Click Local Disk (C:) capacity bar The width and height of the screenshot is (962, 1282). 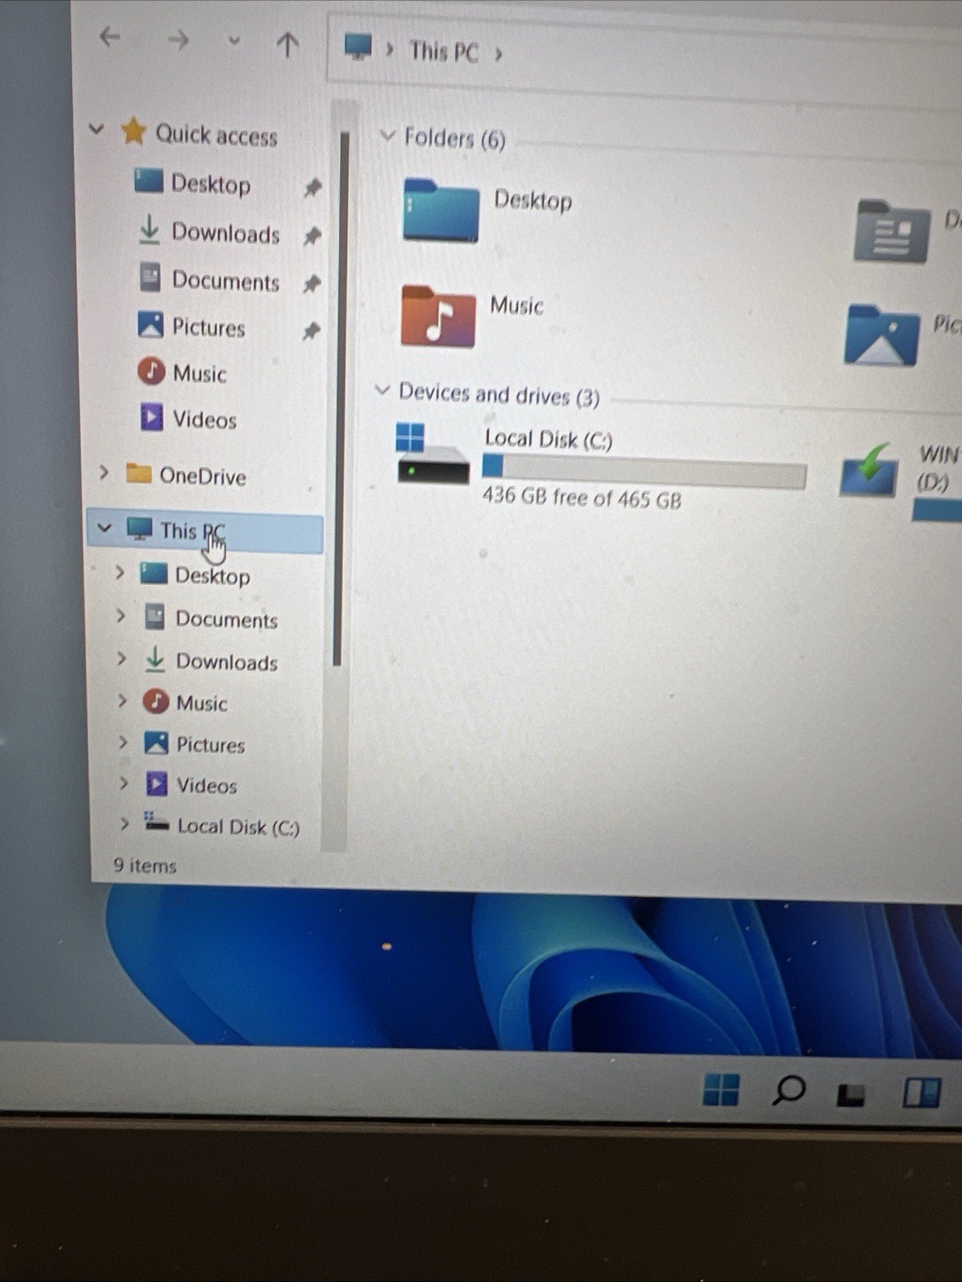coord(644,473)
